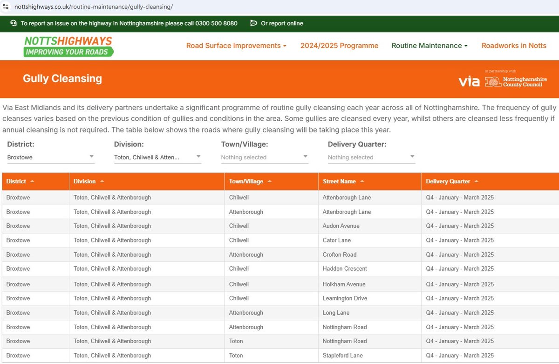
Task: Sort by Delivery Quarter column arrow
Action: pyautogui.click(x=477, y=181)
